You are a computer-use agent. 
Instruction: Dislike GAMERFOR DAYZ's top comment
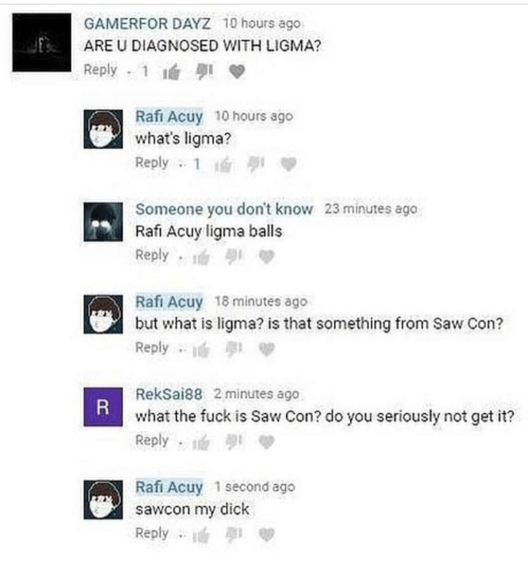click(x=204, y=72)
